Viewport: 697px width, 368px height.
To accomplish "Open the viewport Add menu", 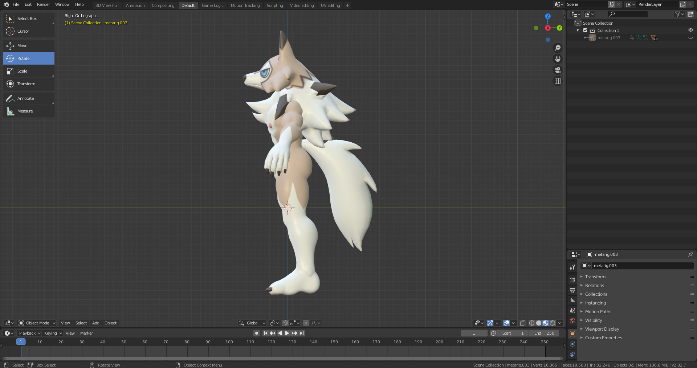I will (95, 323).
